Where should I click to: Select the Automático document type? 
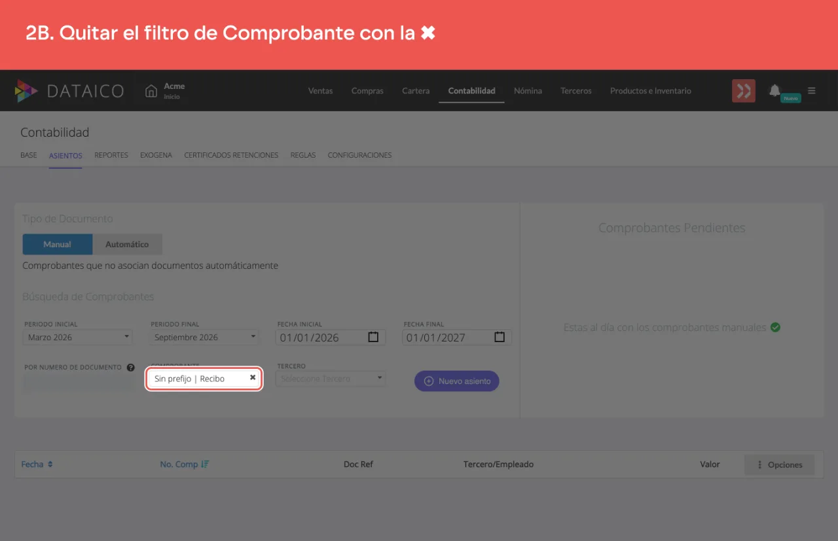[127, 244]
